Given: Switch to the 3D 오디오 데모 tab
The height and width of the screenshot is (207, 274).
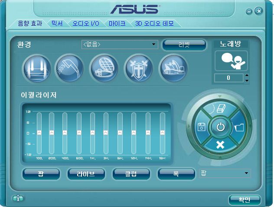Looking at the screenshot, I should [x=154, y=23].
